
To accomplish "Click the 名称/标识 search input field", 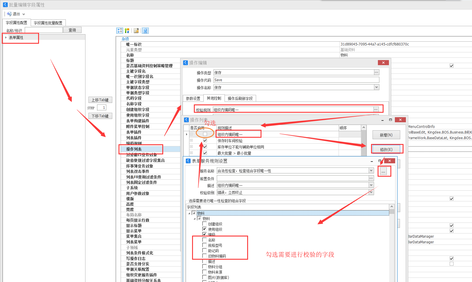I will (44, 30).
